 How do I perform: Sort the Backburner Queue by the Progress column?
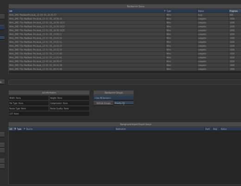[235, 11]
